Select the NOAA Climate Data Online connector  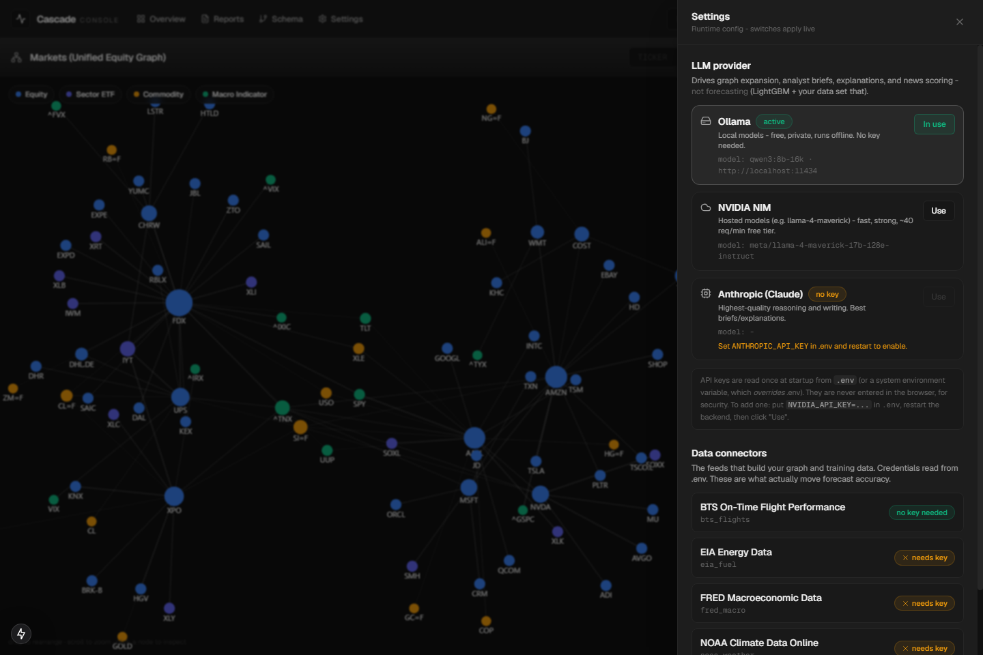(x=827, y=642)
